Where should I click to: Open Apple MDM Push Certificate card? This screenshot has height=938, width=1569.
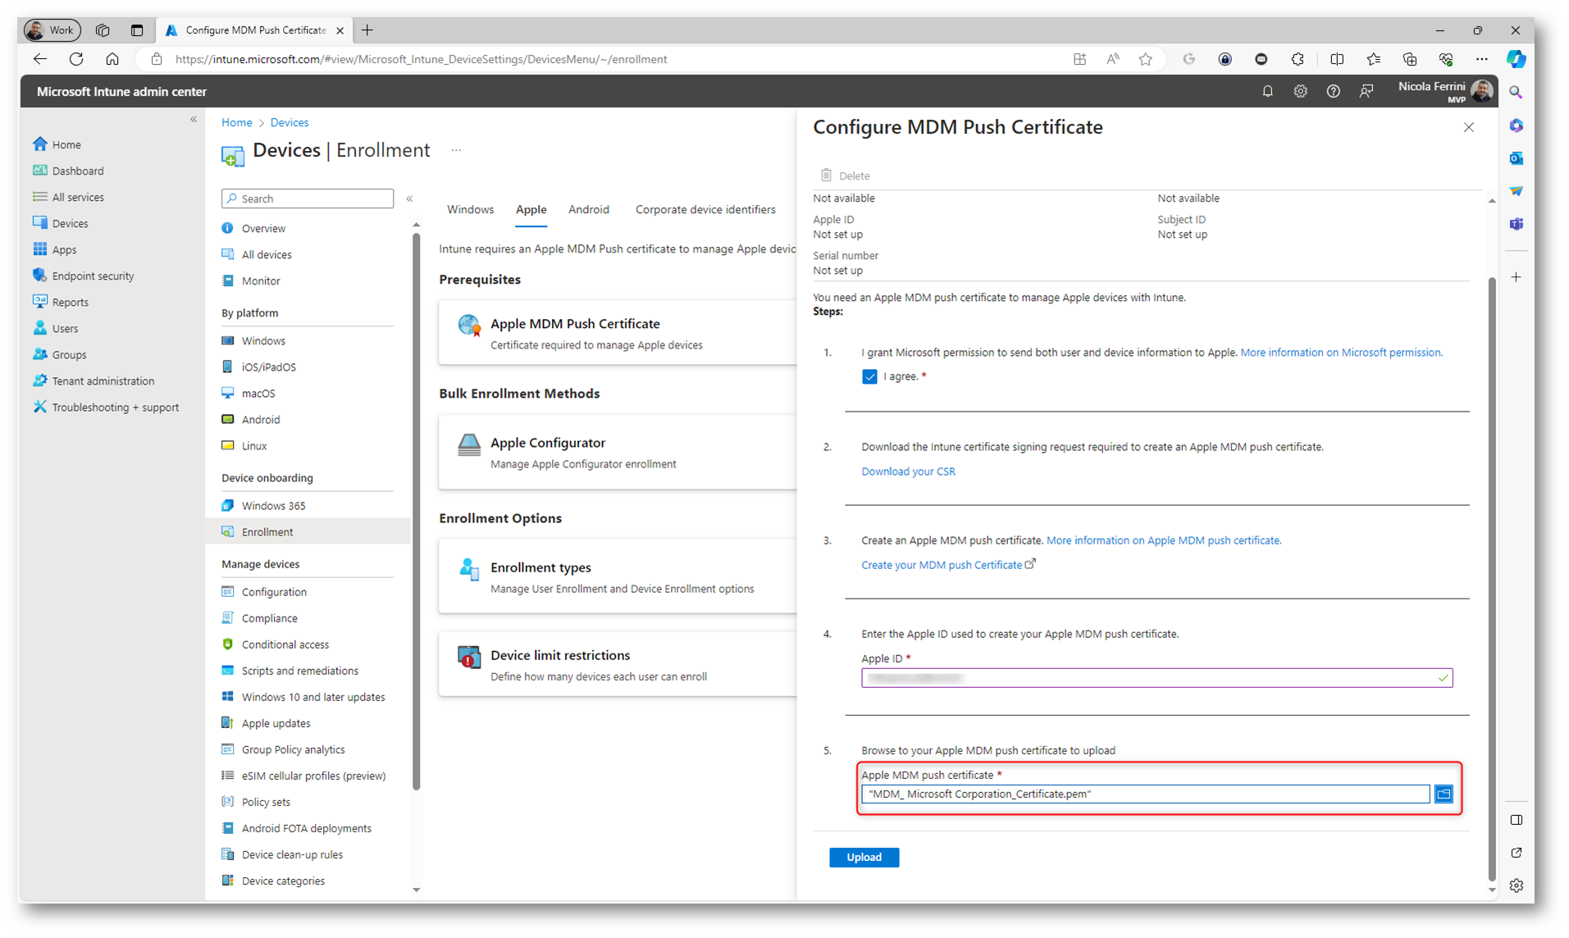click(617, 333)
